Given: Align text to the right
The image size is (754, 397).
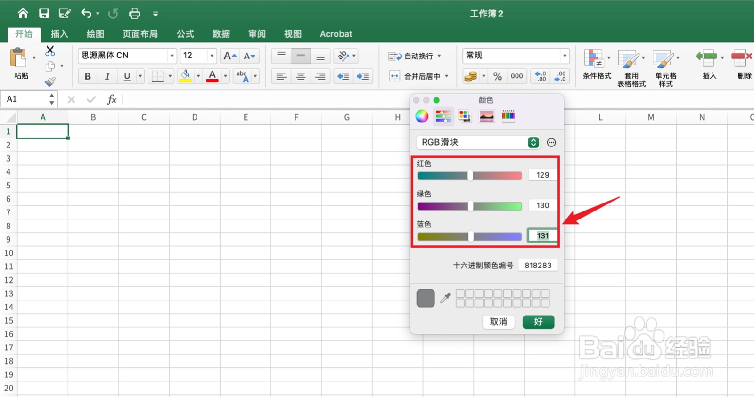Looking at the screenshot, I should (x=320, y=76).
